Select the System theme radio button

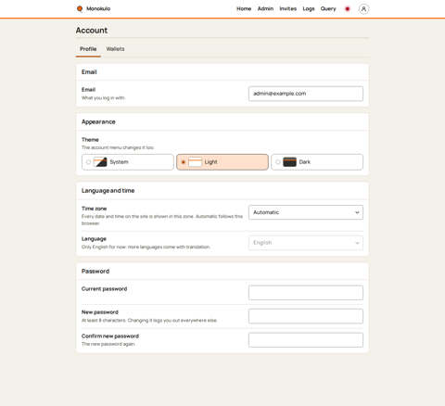pos(88,162)
